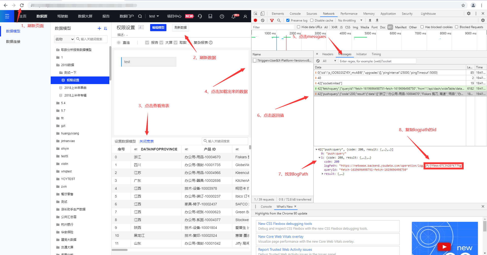The image size is (487, 255).
Task: Clear network log icon
Action: (x=263, y=20)
